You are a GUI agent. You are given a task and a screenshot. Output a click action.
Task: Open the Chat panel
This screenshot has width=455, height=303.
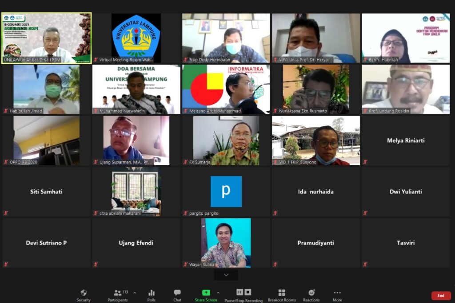pyautogui.click(x=177, y=295)
